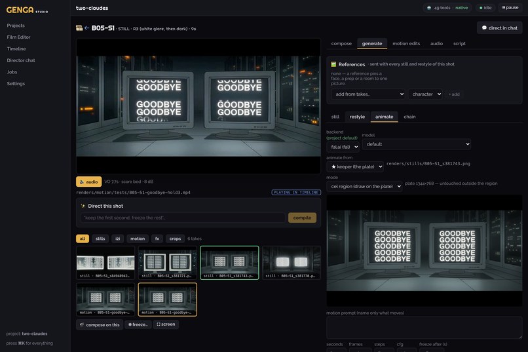
Task: Click the path renders/motion/tests/B05-S1-goodbye-hold3.mp4
Action: tap(134, 192)
